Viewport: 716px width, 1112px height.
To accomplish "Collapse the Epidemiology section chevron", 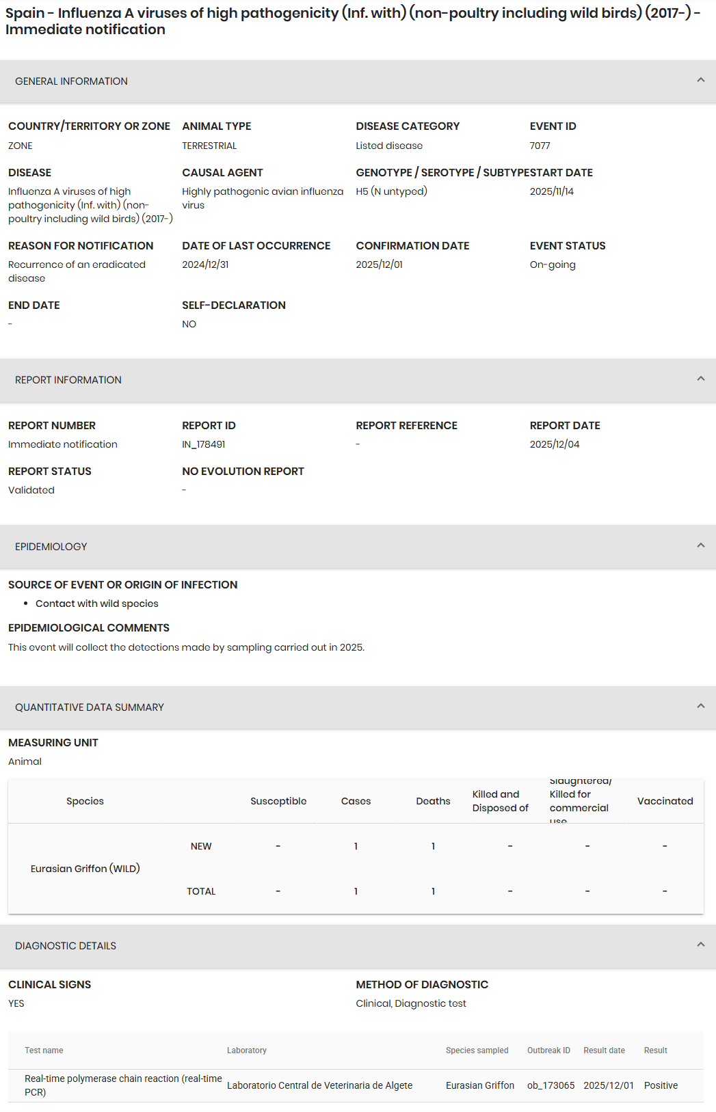I will [x=700, y=546].
